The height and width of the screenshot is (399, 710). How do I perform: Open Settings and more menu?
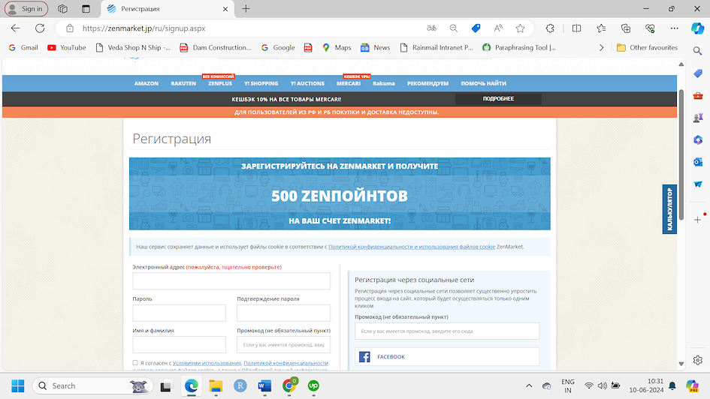[x=674, y=28]
